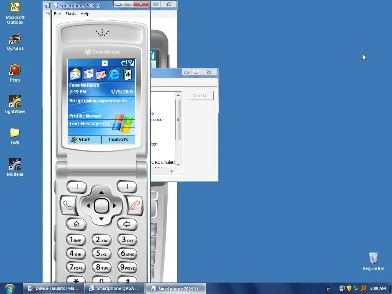The height and width of the screenshot is (294, 392).
Task: Open LW8 folder on desktop
Action: (x=15, y=136)
